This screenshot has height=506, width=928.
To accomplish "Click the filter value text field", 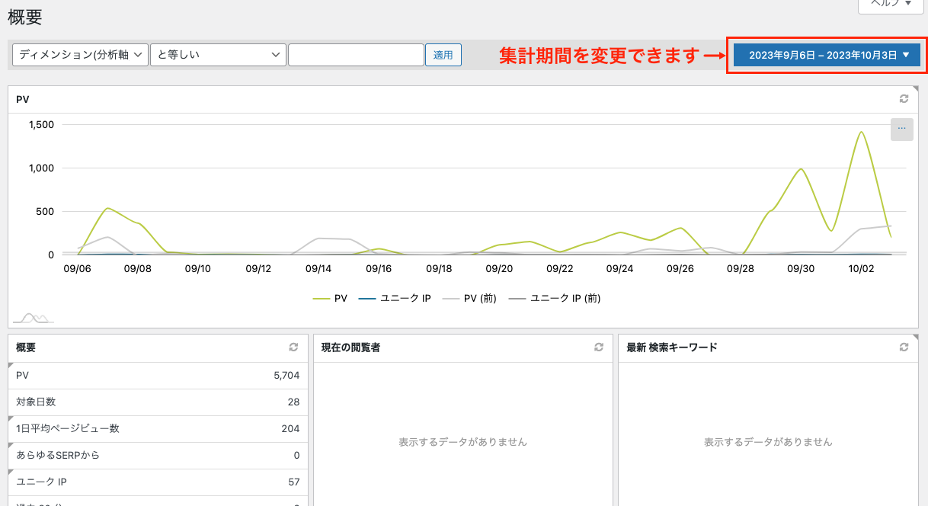I will coord(356,55).
